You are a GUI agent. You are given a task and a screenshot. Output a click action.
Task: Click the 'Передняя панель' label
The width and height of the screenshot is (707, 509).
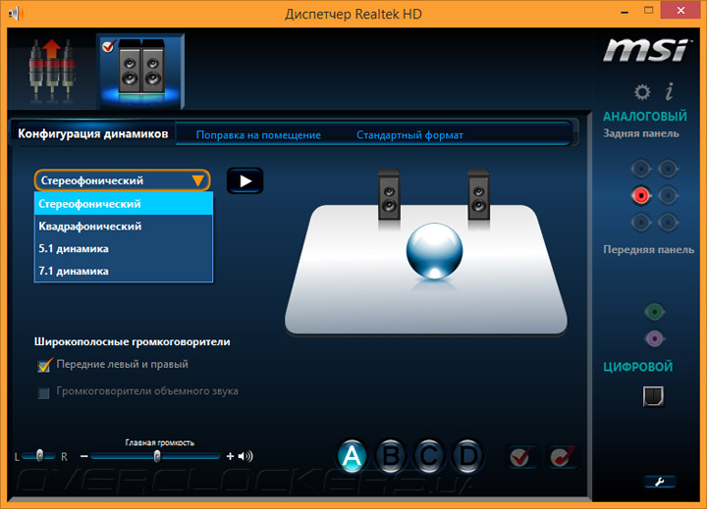click(648, 249)
